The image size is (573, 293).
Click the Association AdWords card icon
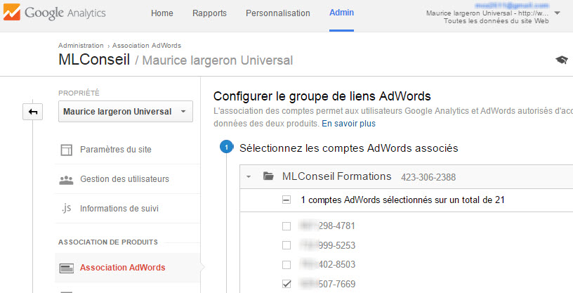(x=66, y=268)
